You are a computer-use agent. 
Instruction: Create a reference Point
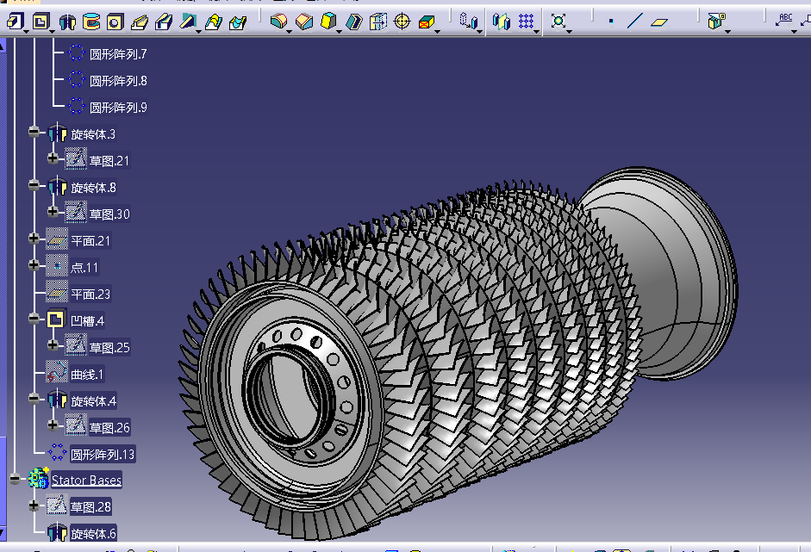click(x=611, y=22)
